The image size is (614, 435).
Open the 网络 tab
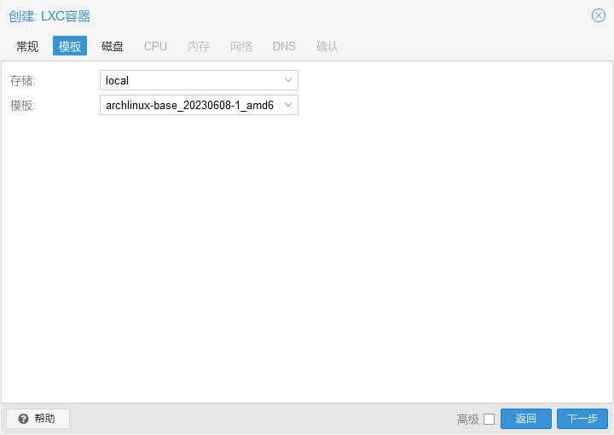point(241,46)
